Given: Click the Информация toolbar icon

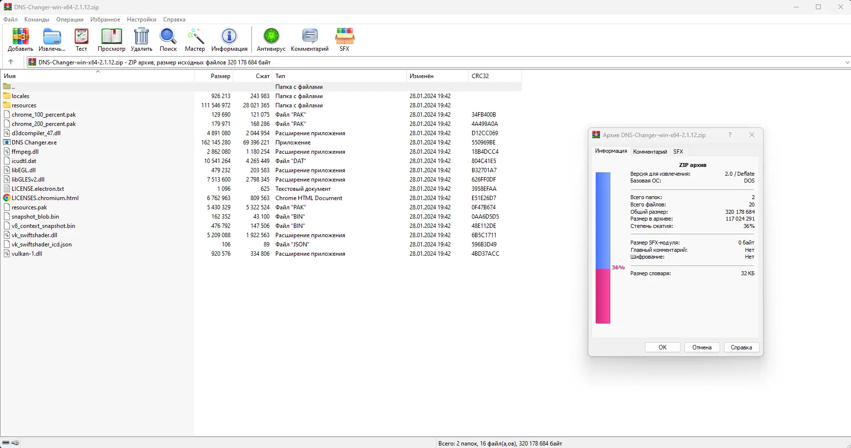Looking at the screenshot, I should coord(229,37).
